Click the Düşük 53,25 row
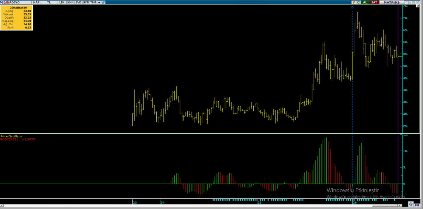This screenshot has height=209, width=423. coord(17,18)
